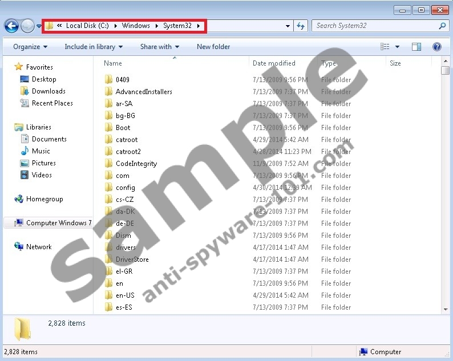Click Local Disk (C:) in address bar
Image resolution: width=453 pixels, height=361 pixels.
87,26
